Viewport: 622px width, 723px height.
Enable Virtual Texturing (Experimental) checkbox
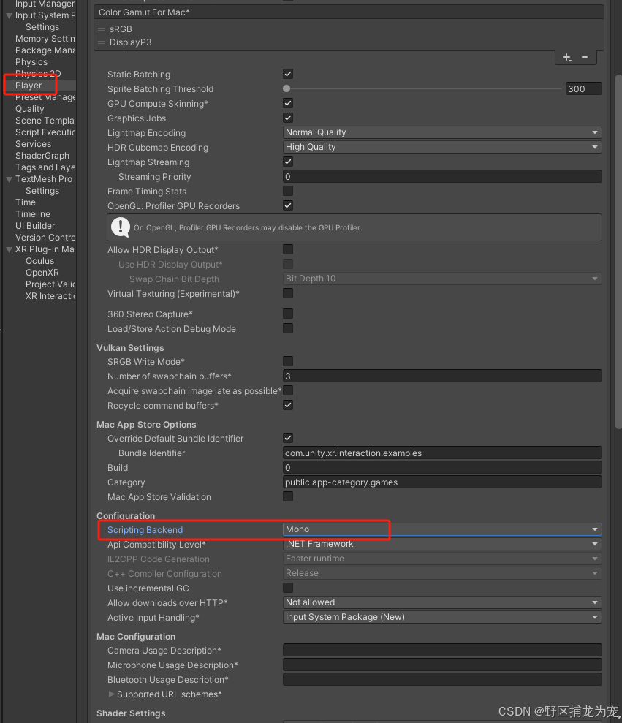point(288,293)
